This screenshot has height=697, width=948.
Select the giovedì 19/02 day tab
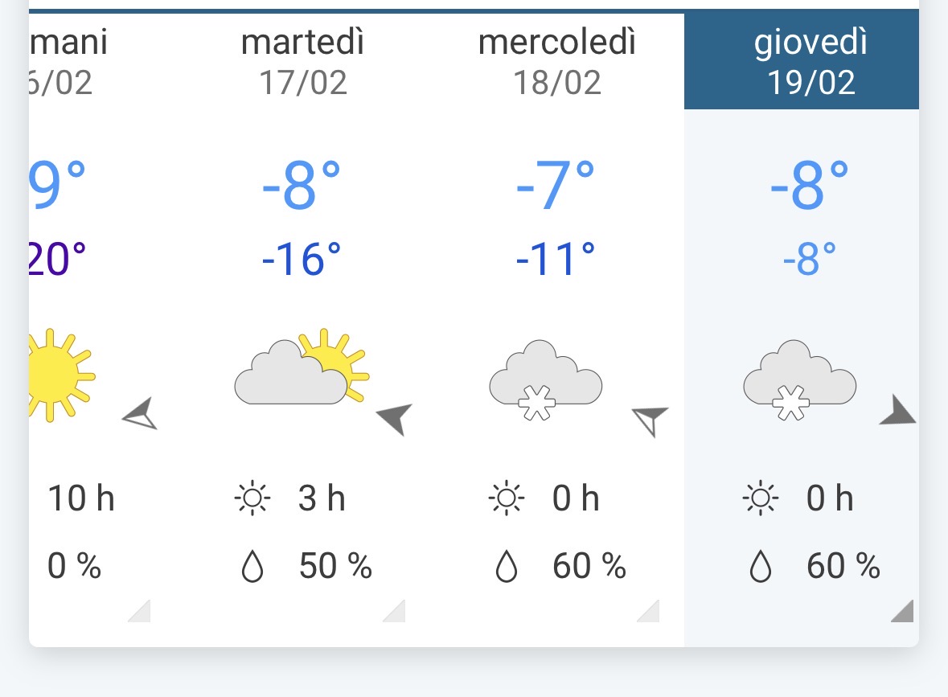811,61
